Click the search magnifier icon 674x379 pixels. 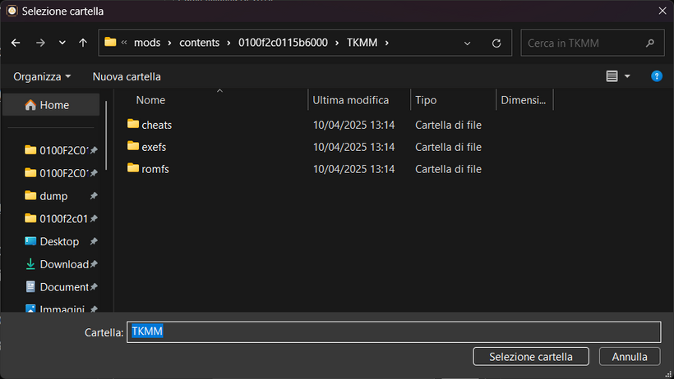(650, 43)
